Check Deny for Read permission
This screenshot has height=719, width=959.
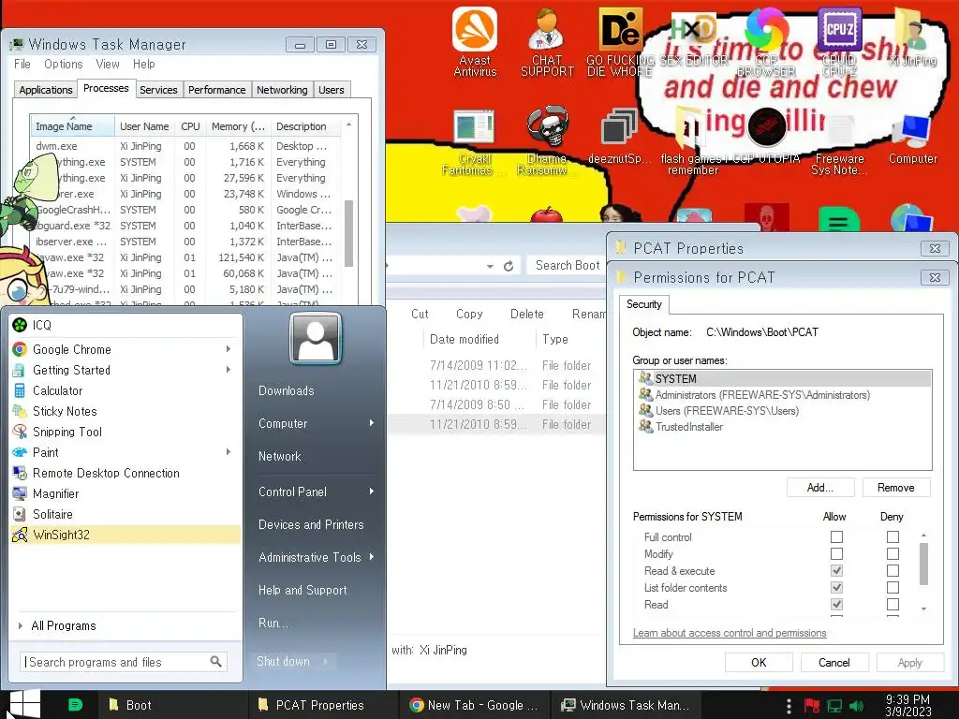point(893,604)
